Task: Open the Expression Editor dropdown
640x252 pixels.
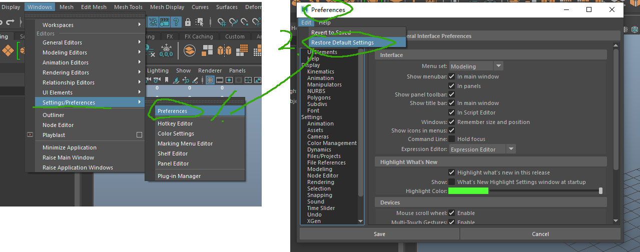Action: [482, 149]
